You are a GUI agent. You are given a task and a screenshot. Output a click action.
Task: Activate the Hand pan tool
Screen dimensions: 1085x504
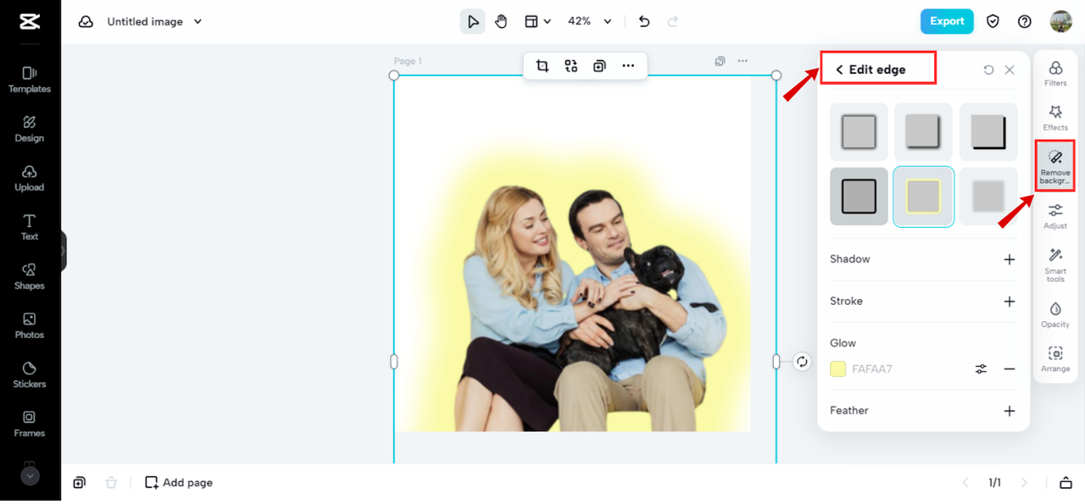tap(501, 21)
